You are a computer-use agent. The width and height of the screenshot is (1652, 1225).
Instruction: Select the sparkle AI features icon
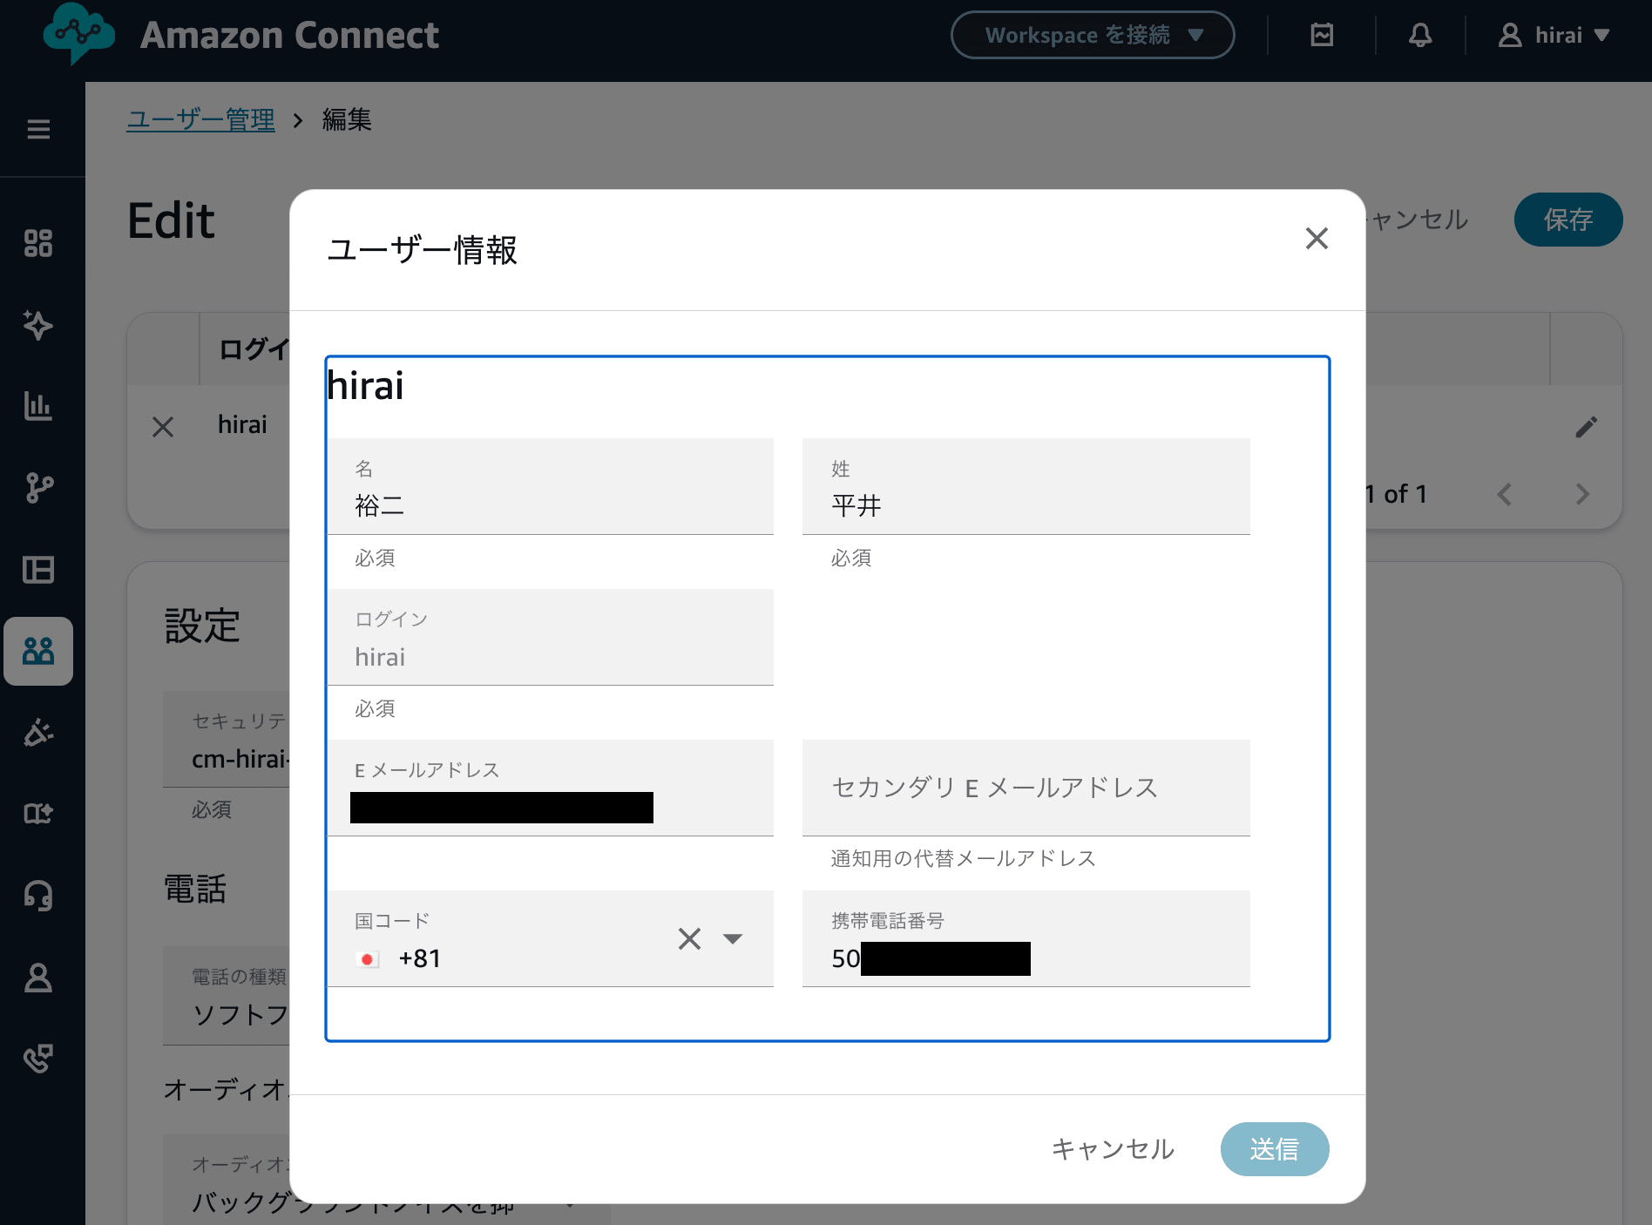click(x=39, y=325)
